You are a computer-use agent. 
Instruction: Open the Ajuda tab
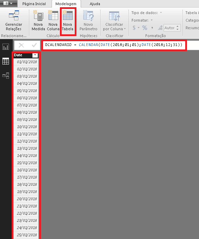[x=95, y=4]
